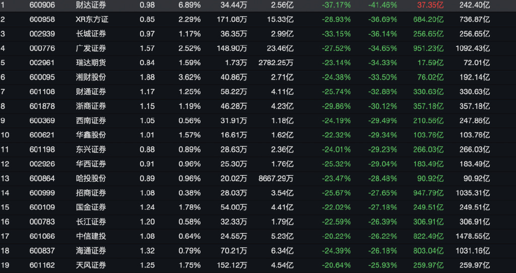516x273 pixels.
Task: Select stock name 浙商证券
Action: coord(91,106)
